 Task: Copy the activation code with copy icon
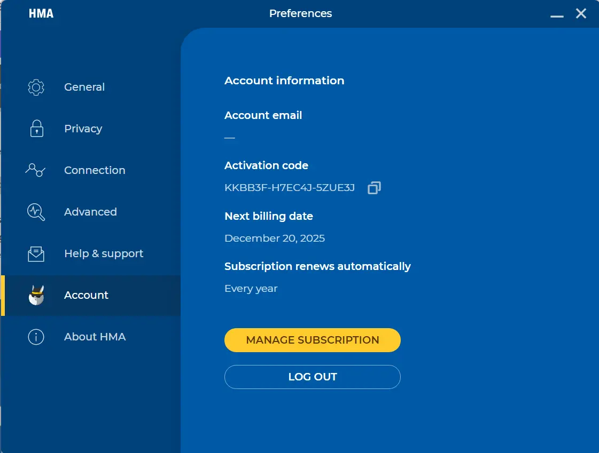(x=374, y=188)
